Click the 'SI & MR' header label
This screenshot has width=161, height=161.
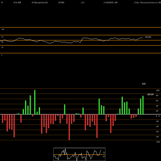(x=17, y=3)
